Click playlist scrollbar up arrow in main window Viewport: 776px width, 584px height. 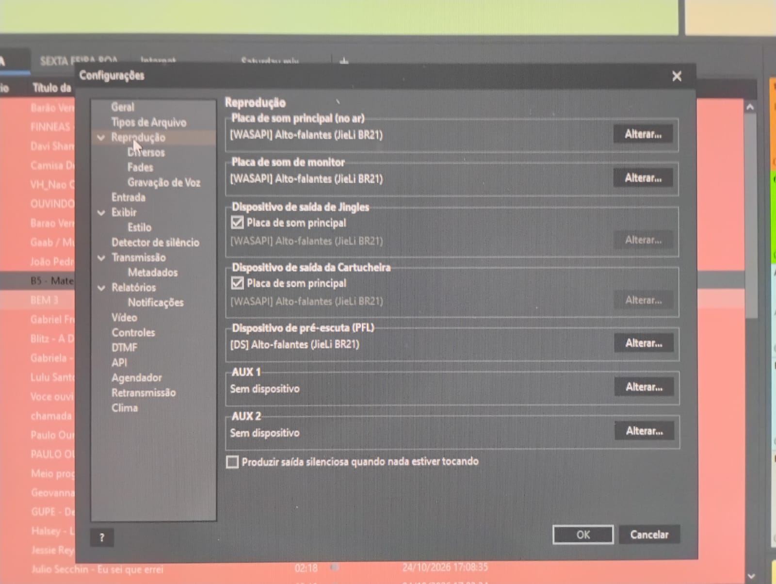[750, 107]
